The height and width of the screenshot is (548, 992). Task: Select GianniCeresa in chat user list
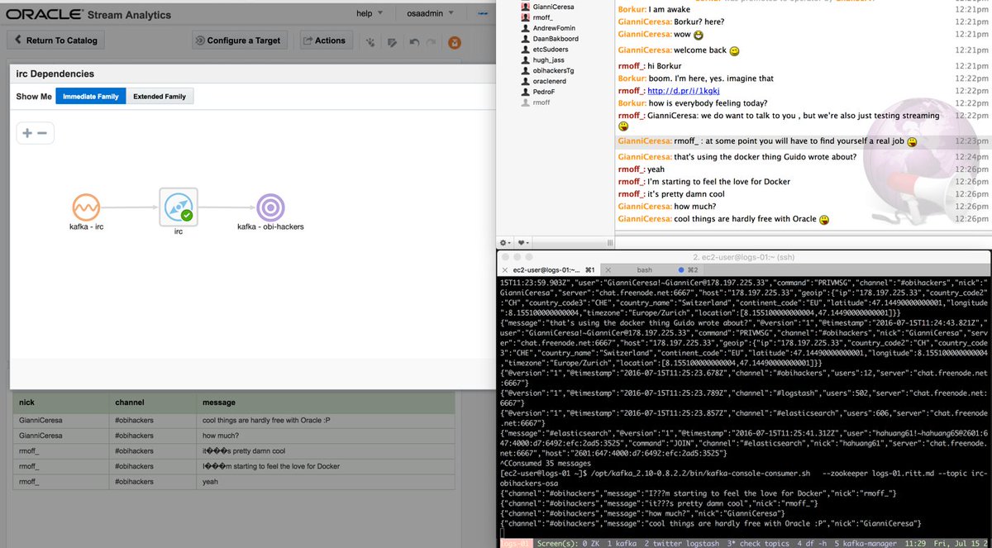pos(547,7)
